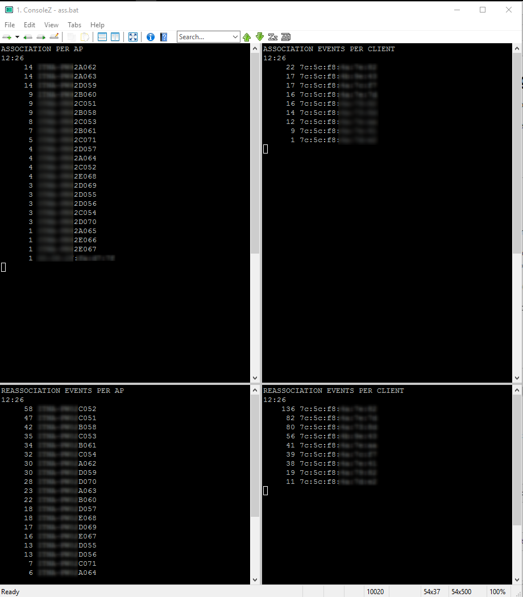This screenshot has width=523, height=597.
Task: Click the 'REASSOCIATION EVENTS PER CLIENT' heading text
Action: pyautogui.click(x=334, y=391)
